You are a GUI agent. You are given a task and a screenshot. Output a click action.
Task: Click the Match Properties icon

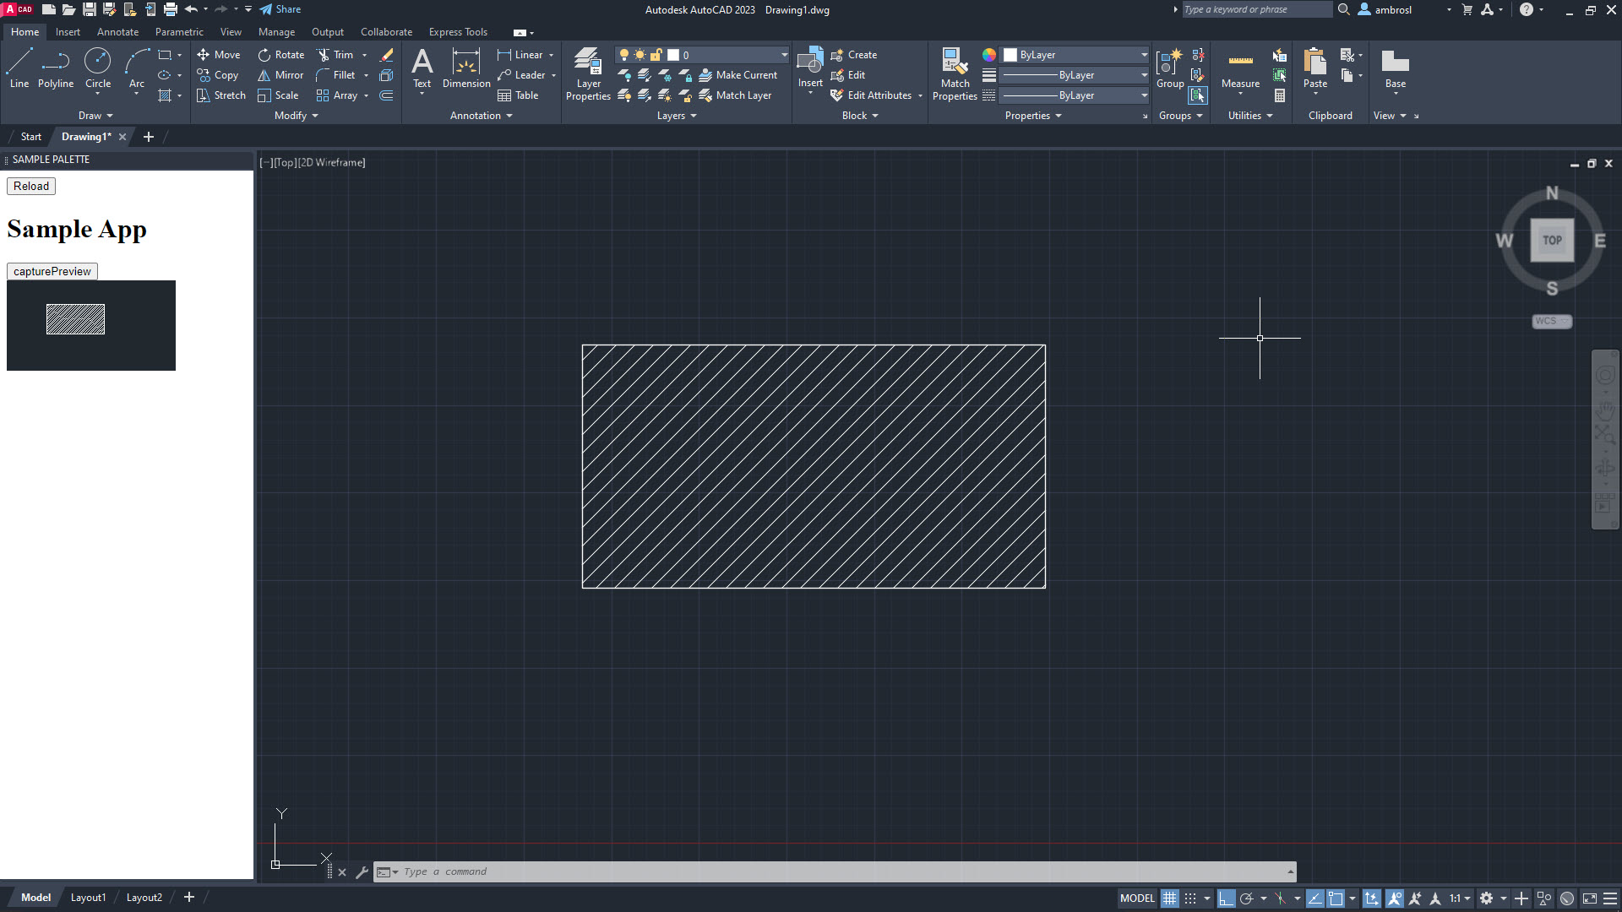pyautogui.click(x=955, y=74)
